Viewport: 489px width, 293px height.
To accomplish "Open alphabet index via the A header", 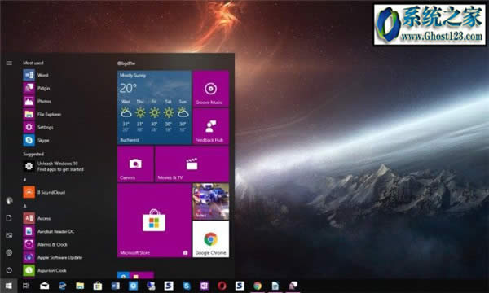I will pyautogui.click(x=24, y=206).
